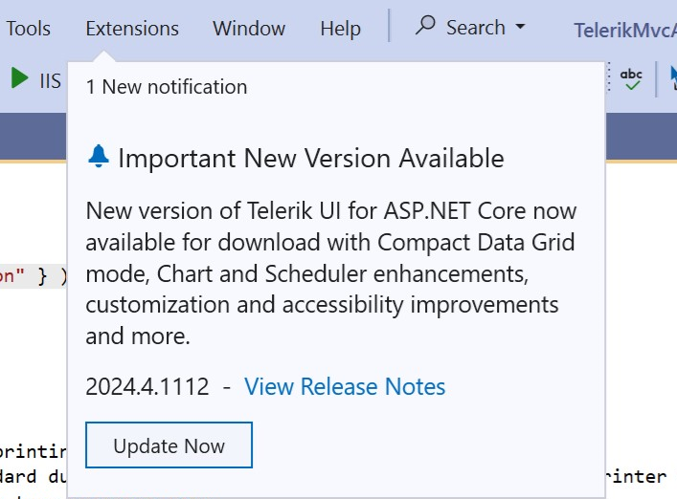Viewport: 677px width, 499px height.
Task: Click the "1 New notification" header text
Action: point(167,87)
